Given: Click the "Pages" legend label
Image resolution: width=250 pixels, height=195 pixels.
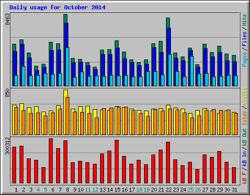Looking at the screenshot, I should click(245, 59).
